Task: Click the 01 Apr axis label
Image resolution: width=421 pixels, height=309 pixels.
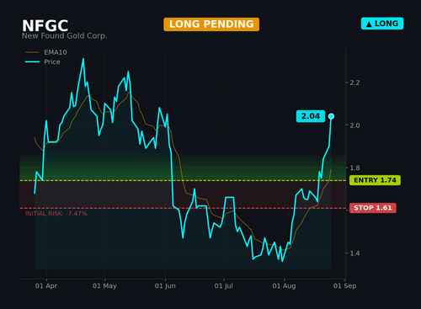Action: point(46,286)
